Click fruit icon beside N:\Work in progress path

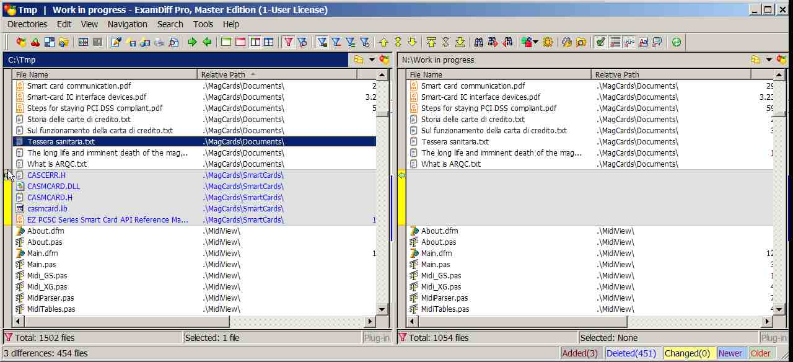(x=782, y=60)
